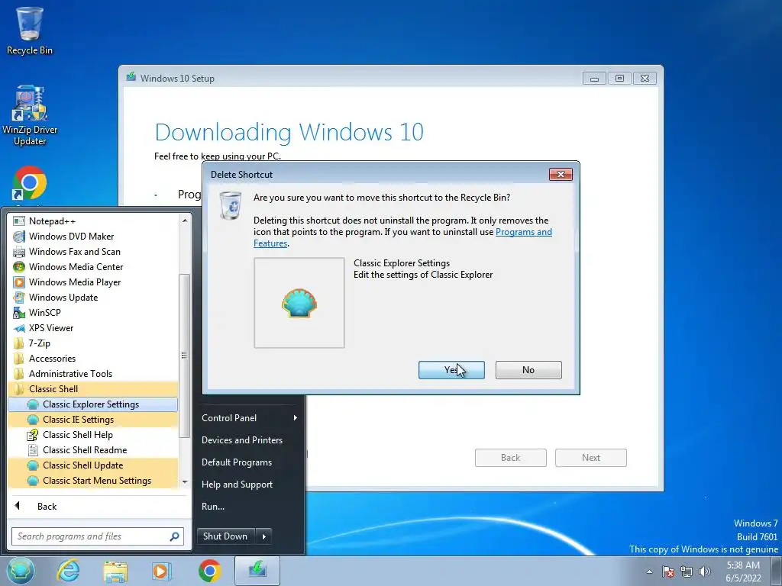Click No in Delete Shortcut dialog
Viewport: 782px width, 586px height.
point(528,370)
